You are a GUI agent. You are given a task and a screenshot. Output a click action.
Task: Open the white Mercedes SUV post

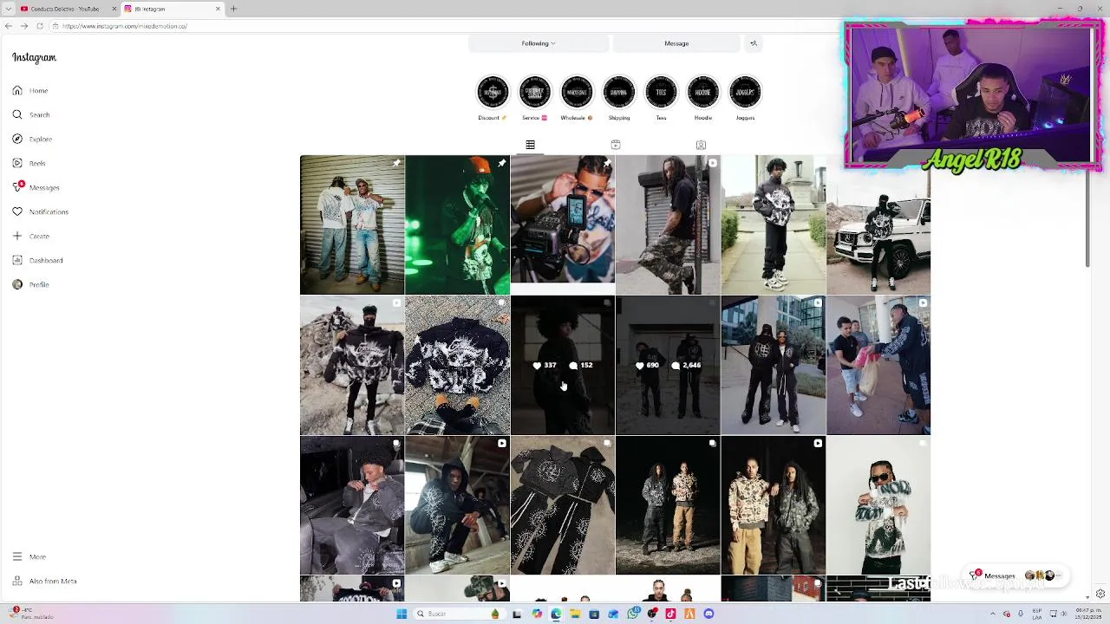(878, 225)
